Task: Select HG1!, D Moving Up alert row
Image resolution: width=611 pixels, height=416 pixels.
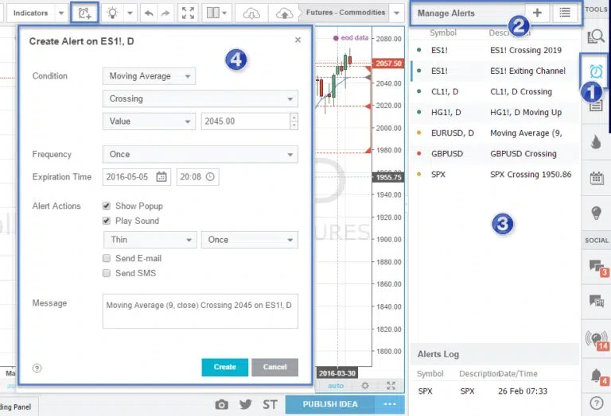Action: [x=496, y=113]
